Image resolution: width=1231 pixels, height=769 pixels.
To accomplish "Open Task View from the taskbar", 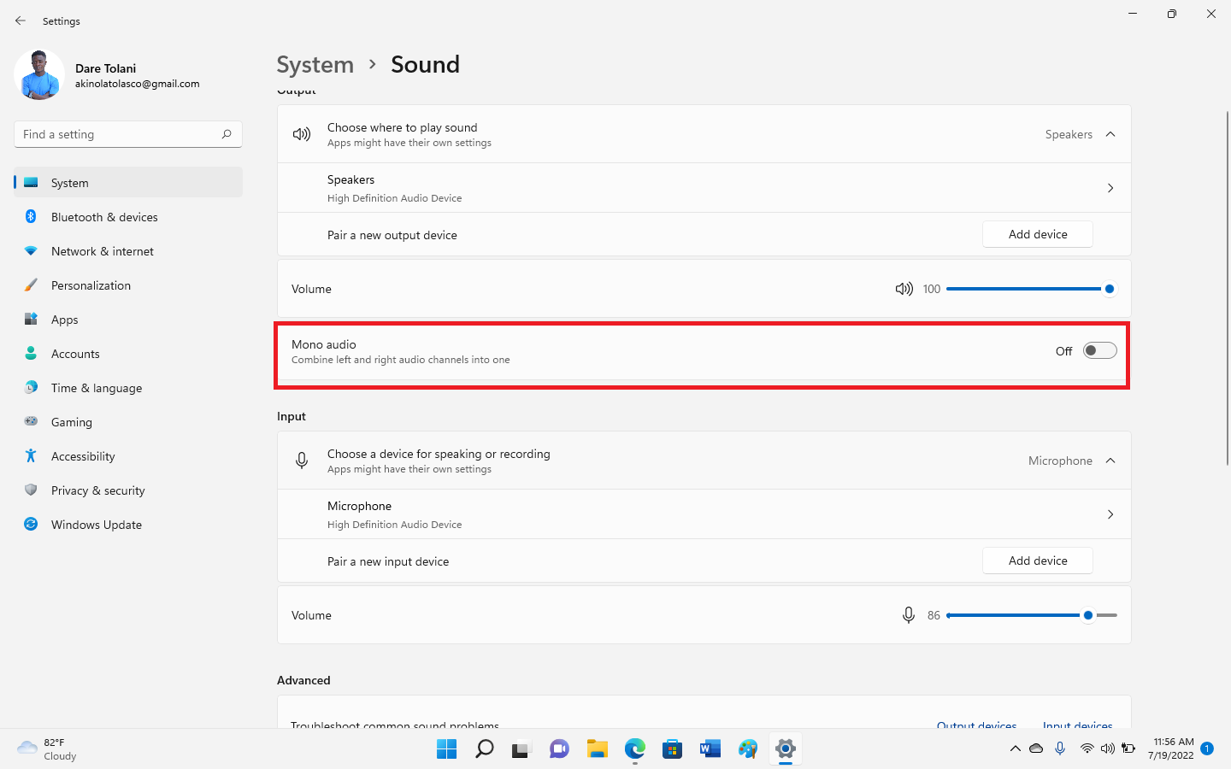I will [x=521, y=749].
